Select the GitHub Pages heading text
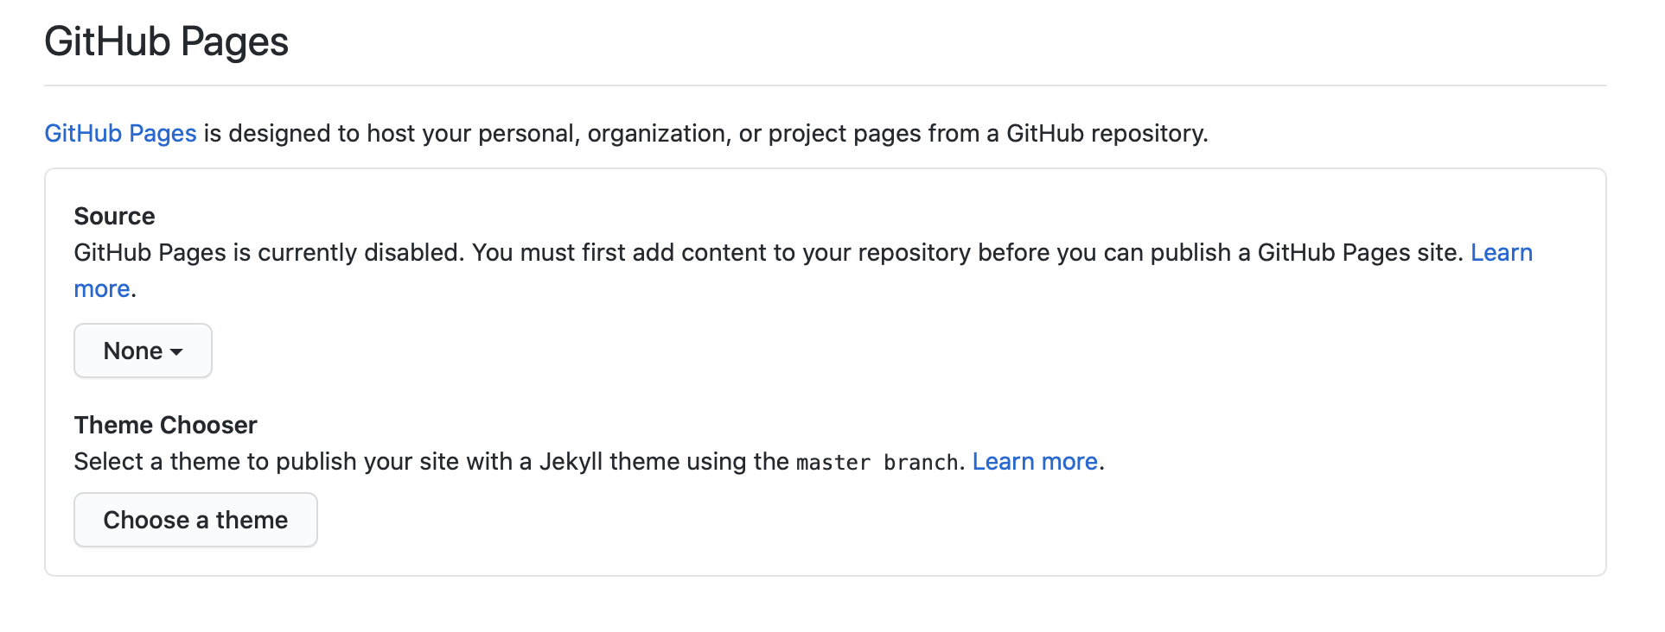The height and width of the screenshot is (632, 1665). [x=166, y=41]
